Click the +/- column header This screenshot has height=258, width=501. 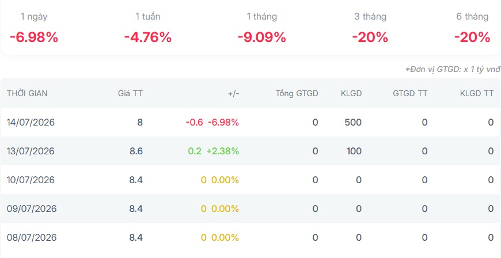(x=234, y=93)
